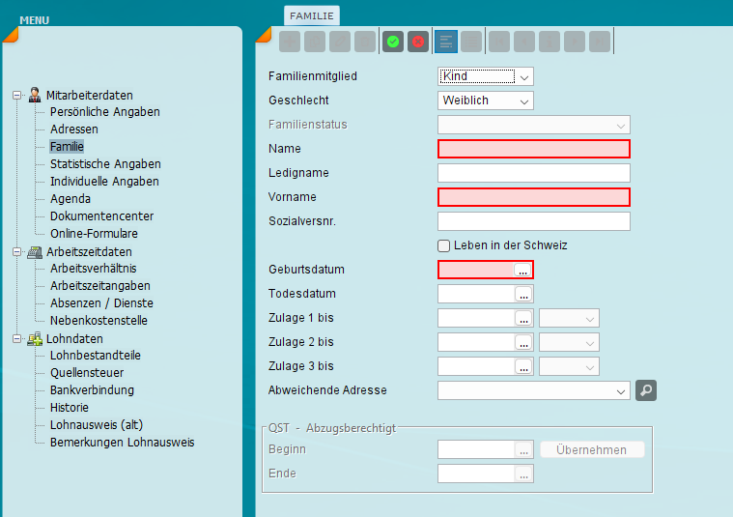Screen dimensions: 733x517
Task: Open the Todesdatum date picker button
Action: [523, 295]
